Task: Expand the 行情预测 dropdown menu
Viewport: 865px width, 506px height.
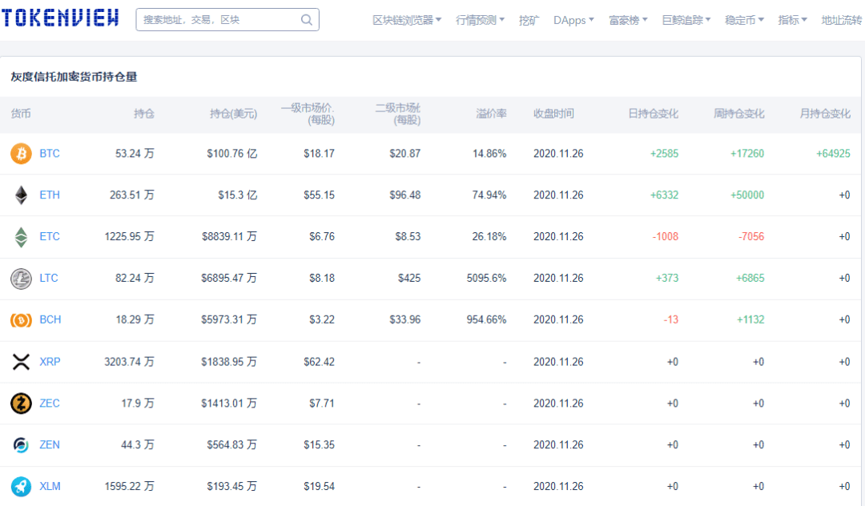Action: (x=480, y=20)
